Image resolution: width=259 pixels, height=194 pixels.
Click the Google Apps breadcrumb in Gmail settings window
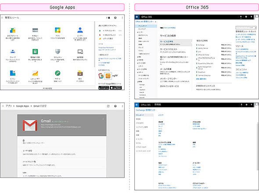point(22,106)
